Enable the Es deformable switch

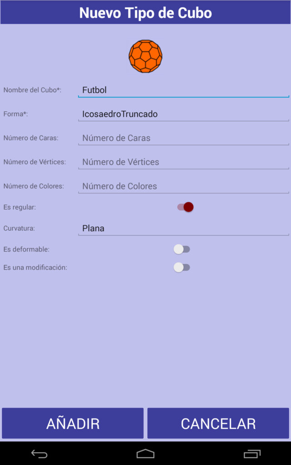[x=182, y=249]
